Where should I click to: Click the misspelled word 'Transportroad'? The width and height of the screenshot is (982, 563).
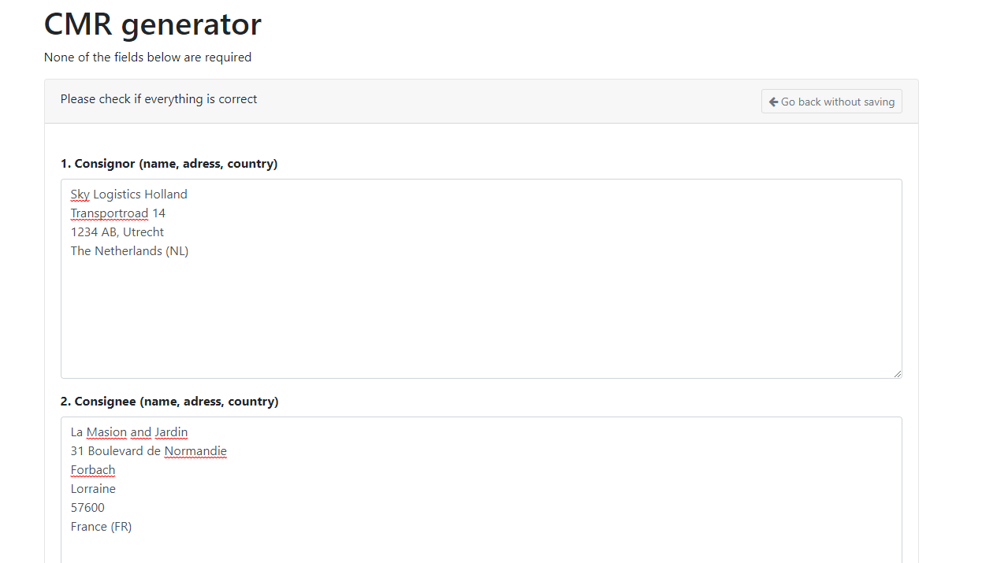pyautogui.click(x=109, y=213)
